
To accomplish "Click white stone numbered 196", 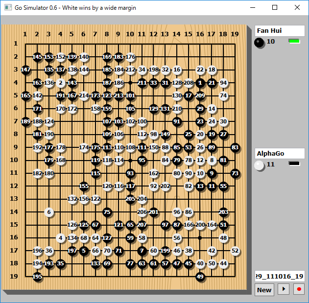I will pyautogui.click(x=37, y=251).
